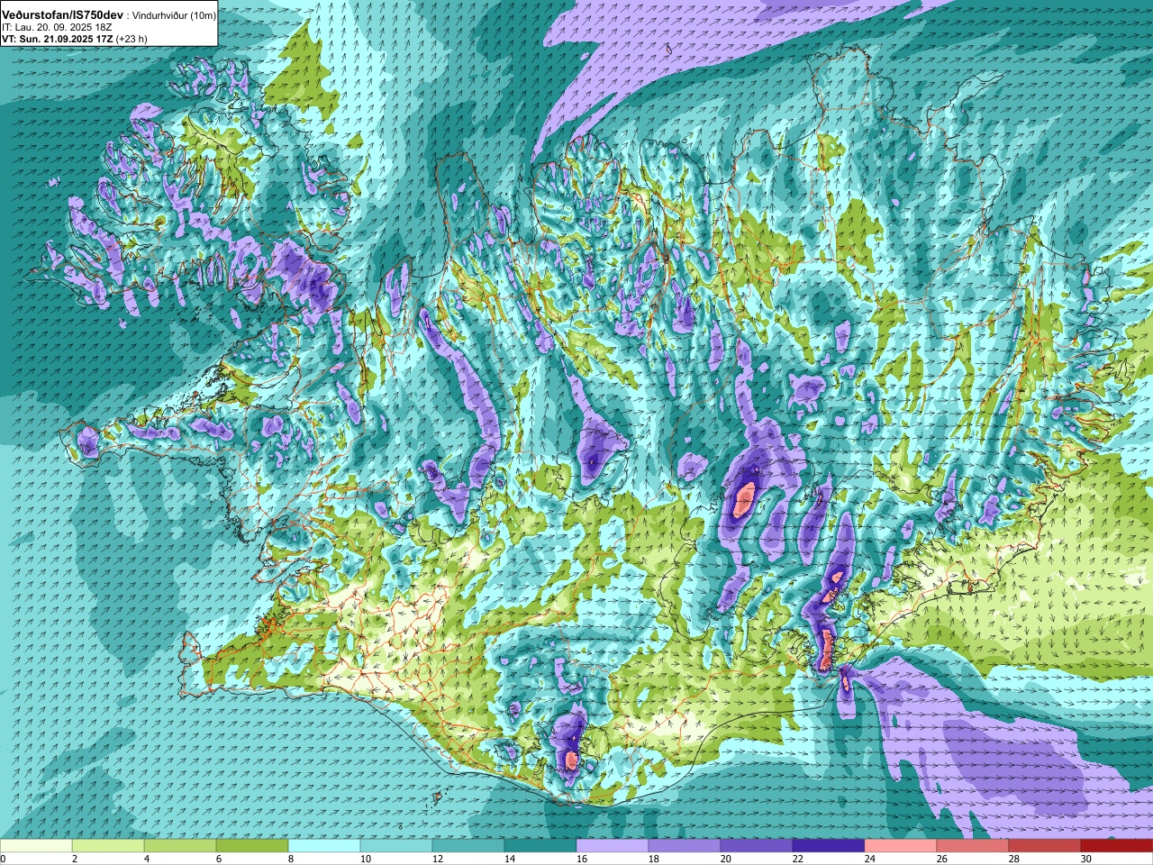Select the light green 2–4 legend swatch
Image resolution: width=1153 pixels, height=865 pixels.
coord(108,846)
